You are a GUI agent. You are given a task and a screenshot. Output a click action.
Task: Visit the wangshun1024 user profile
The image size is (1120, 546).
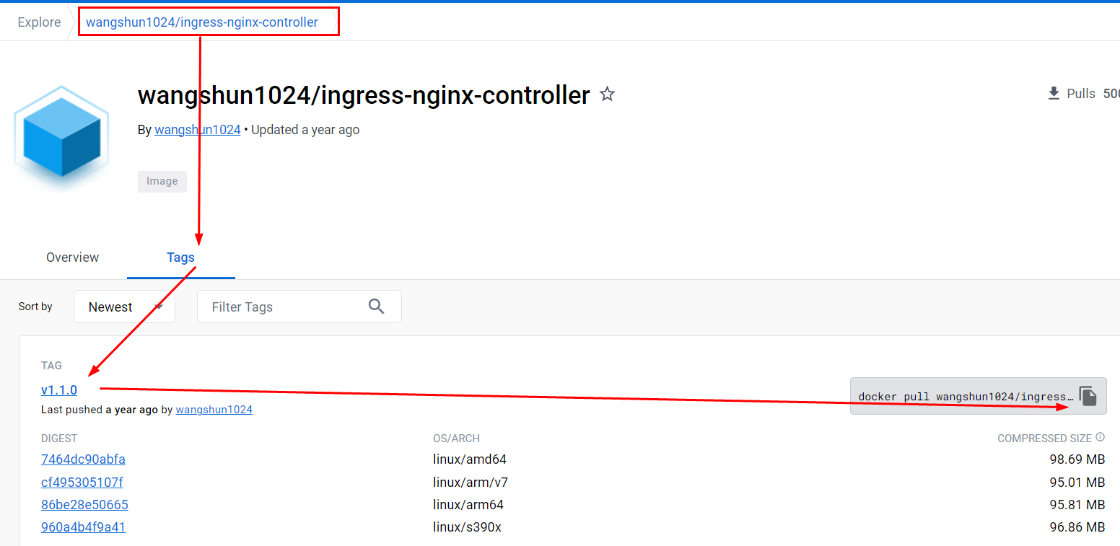[197, 129]
